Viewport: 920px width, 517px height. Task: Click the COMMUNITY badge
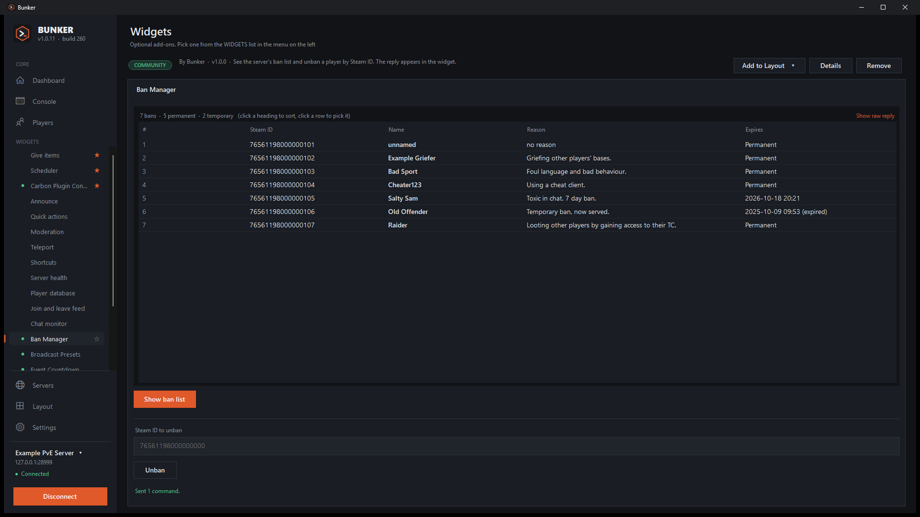150,65
